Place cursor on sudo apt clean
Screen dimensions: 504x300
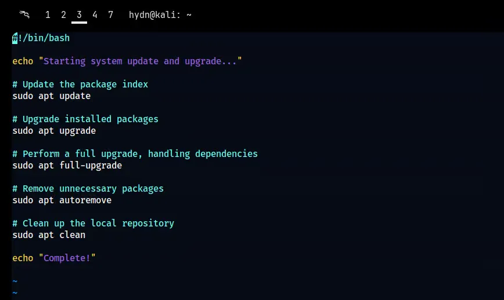coord(49,235)
